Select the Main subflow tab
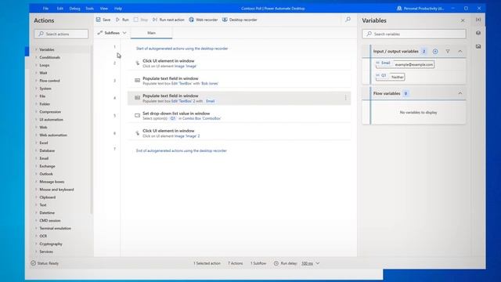The height and width of the screenshot is (282, 501). pos(151,33)
